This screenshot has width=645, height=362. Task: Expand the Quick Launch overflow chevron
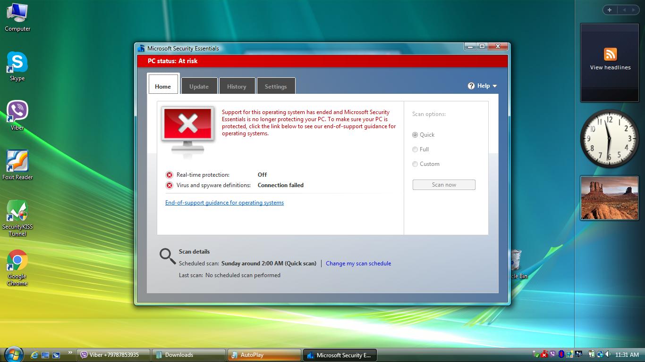(x=70, y=353)
